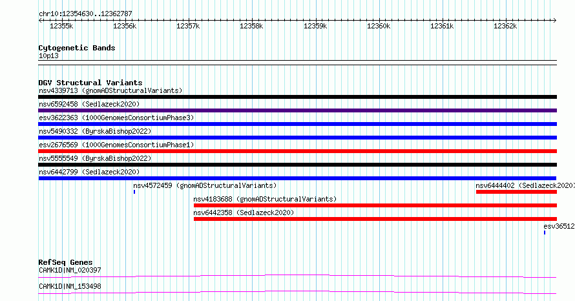The width and height of the screenshot is (575, 301).
Task: Select the nsv6444402 (Sedlazeck2020) label
Action: pos(525,185)
